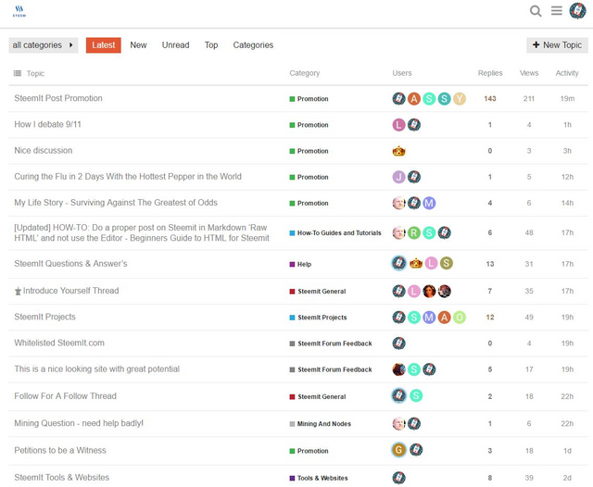Open My Life Story topic
This screenshot has height=487, width=593.
(x=116, y=203)
